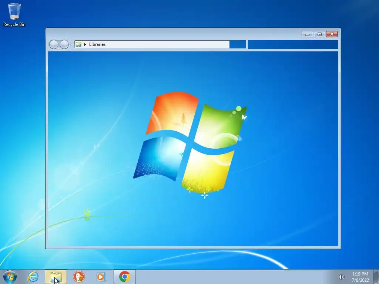Go forward in the Explorer window
The height and width of the screenshot is (284, 379).
64,44
